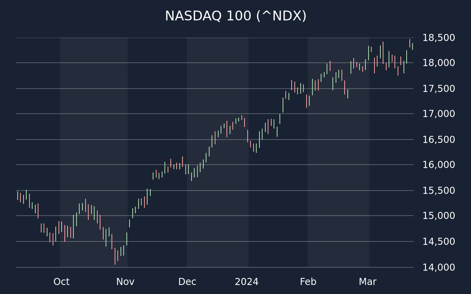Screen dimensions: 471x294
Task: Select the Nov label on the x-axis
Action: pos(125,282)
